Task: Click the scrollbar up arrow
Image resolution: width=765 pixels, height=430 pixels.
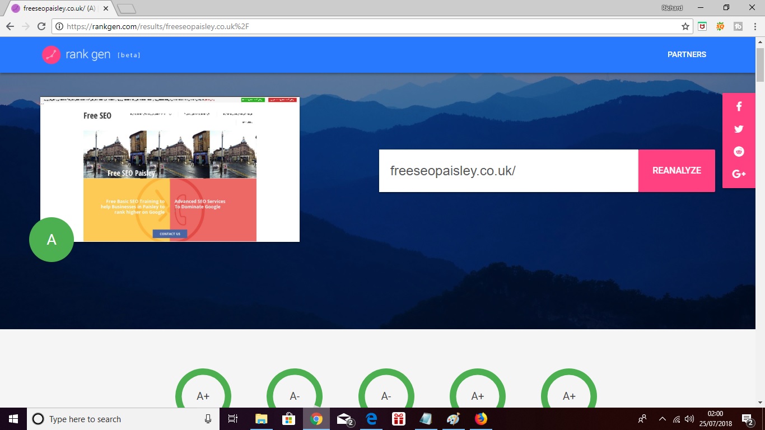Action: [x=760, y=42]
